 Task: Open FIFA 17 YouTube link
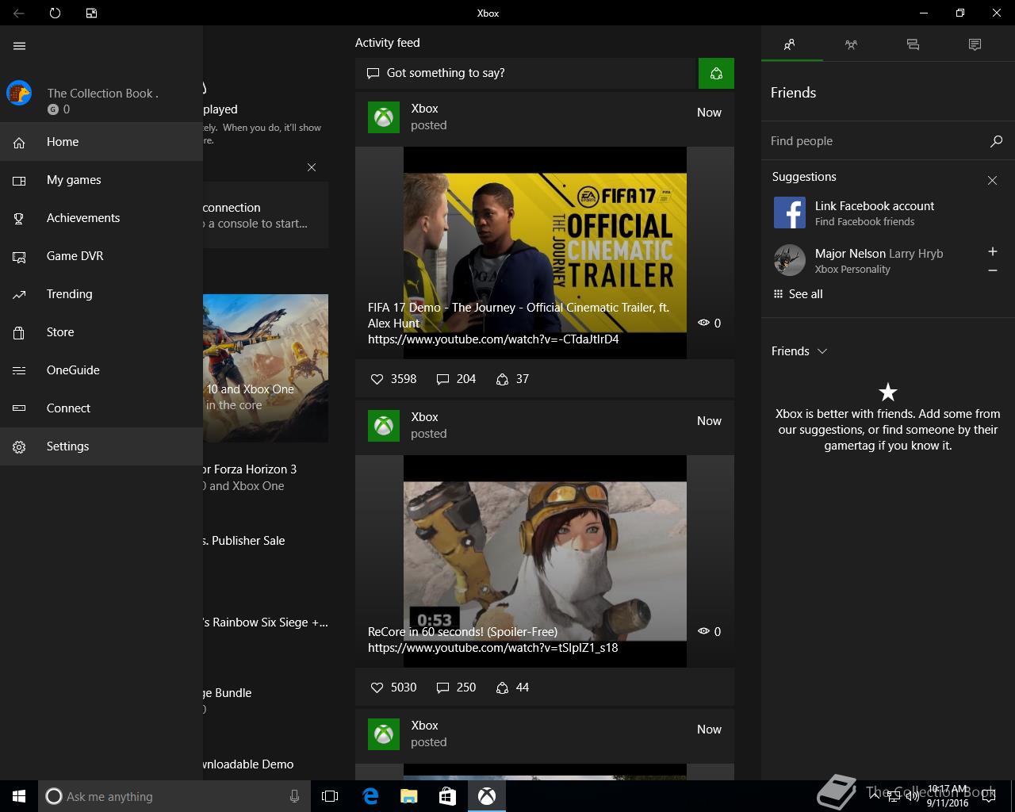493,339
